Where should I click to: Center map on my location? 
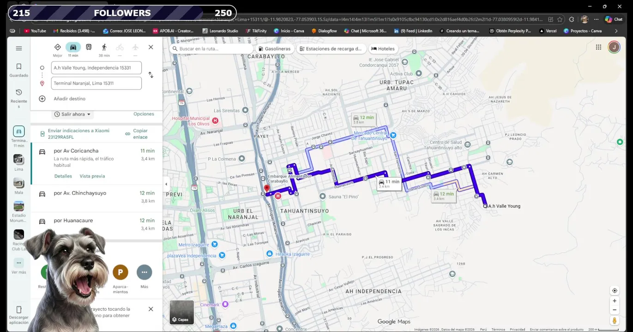pos(615,290)
